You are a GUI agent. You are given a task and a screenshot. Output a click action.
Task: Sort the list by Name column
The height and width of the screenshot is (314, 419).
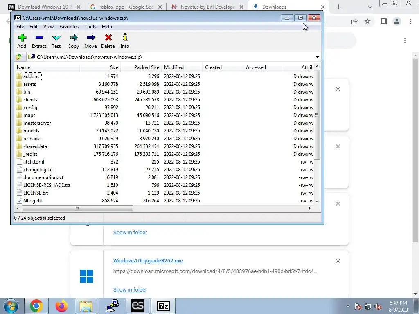coord(47,67)
